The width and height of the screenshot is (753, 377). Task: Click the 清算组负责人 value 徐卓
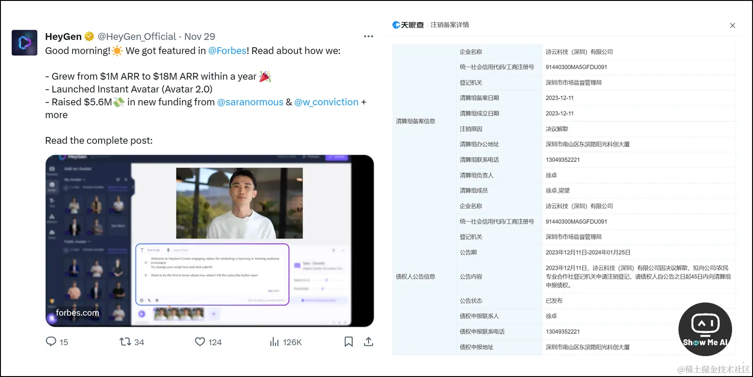pos(551,175)
